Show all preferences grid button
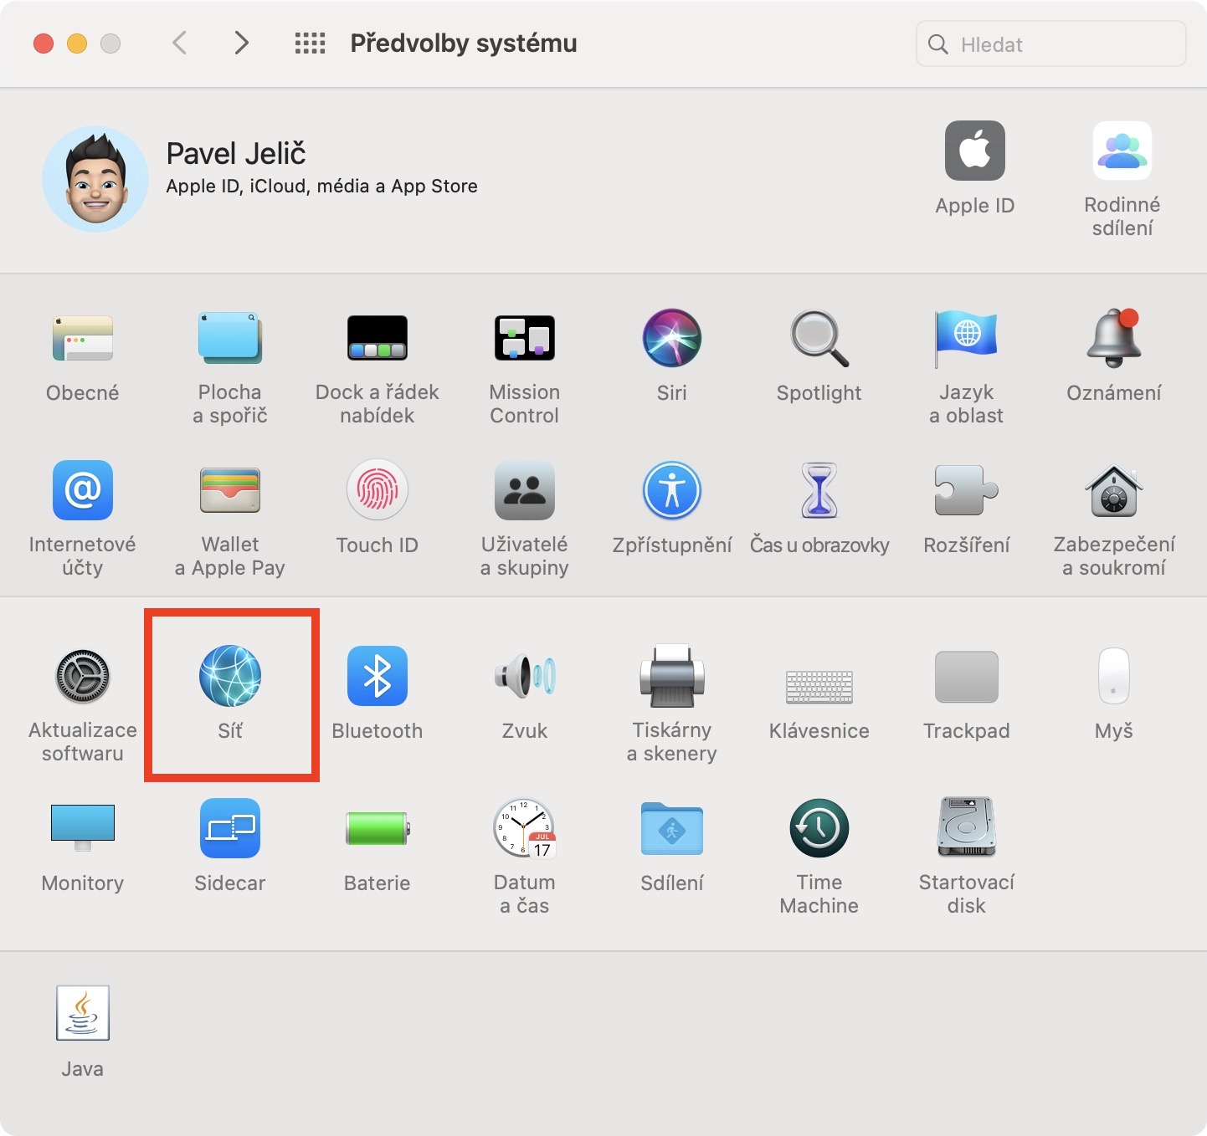This screenshot has width=1207, height=1136. pyautogui.click(x=310, y=43)
